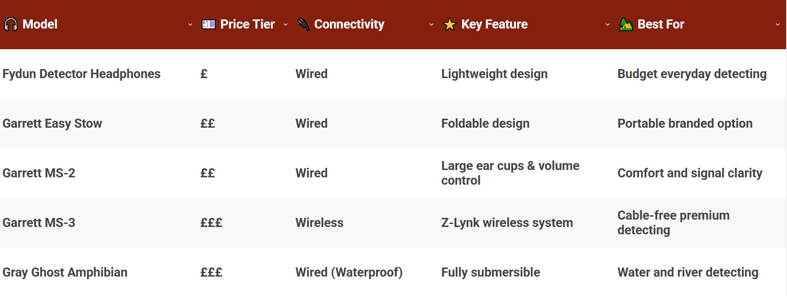The image size is (787, 296).
Task: Click the Foldable design cell for Garrett Easy Stow
Action: 485,123
